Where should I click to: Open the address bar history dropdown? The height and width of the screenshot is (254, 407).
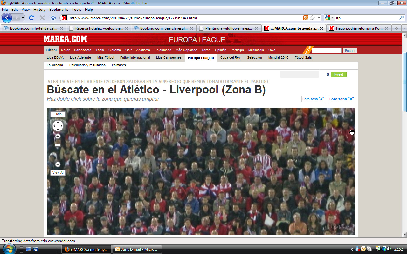pyautogui.click(x=319, y=18)
